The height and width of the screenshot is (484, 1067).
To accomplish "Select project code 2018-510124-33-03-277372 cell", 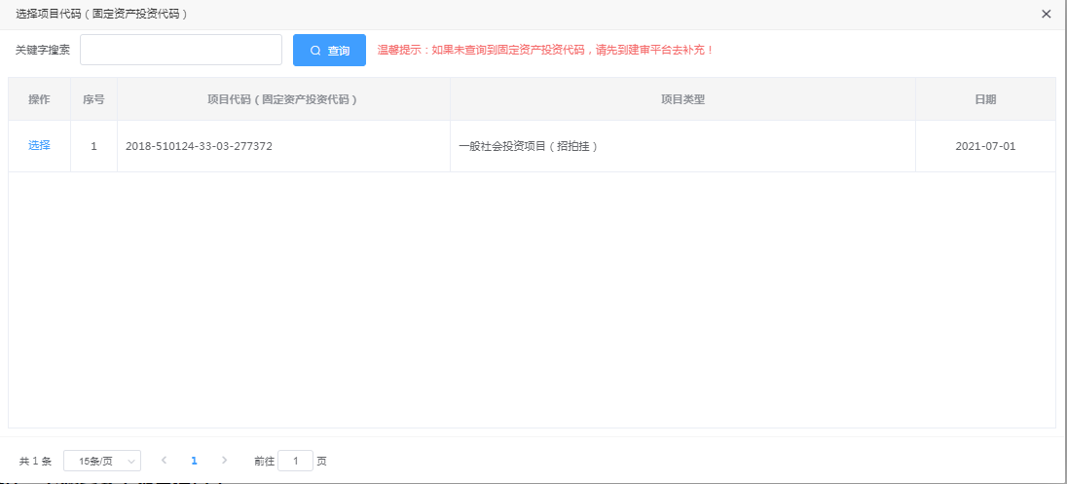I will [283, 146].
